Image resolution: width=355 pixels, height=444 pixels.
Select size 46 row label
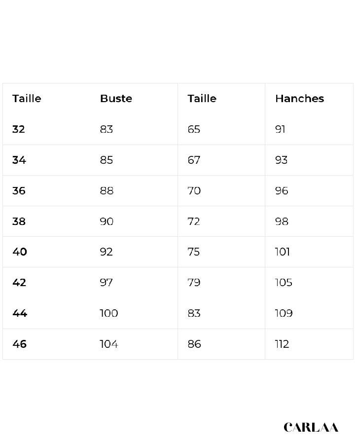[x=20, y=344]
